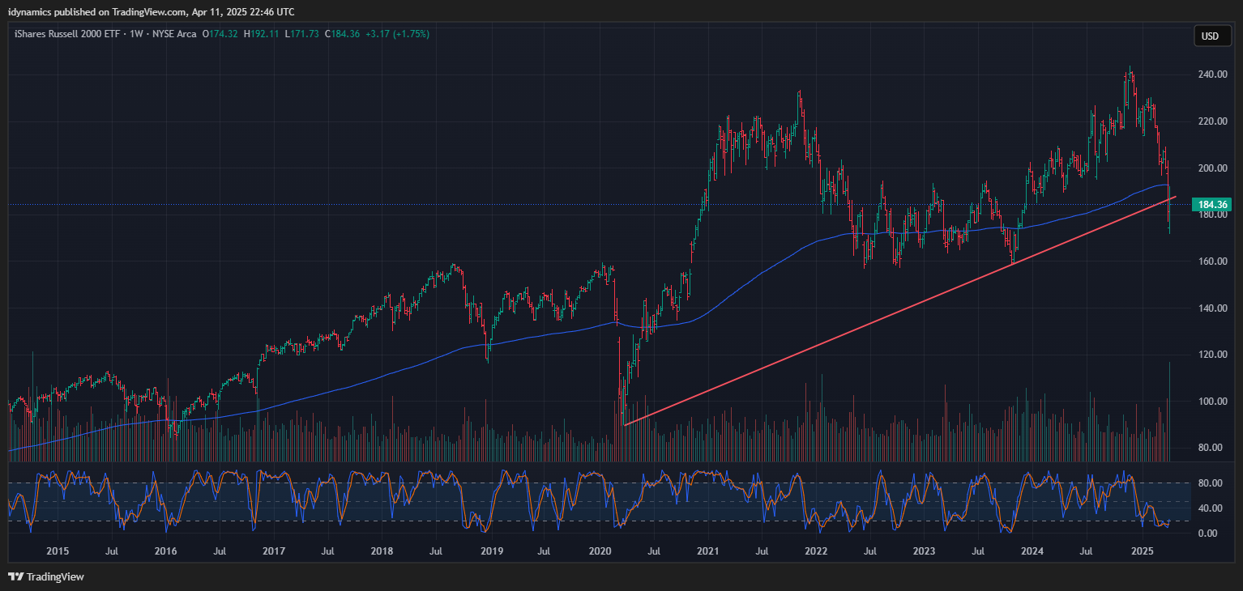The width and height of the screenshot is (1243, 591).
Task: Open the idynamics publisher text at top
Action: [x=151, y=11]
